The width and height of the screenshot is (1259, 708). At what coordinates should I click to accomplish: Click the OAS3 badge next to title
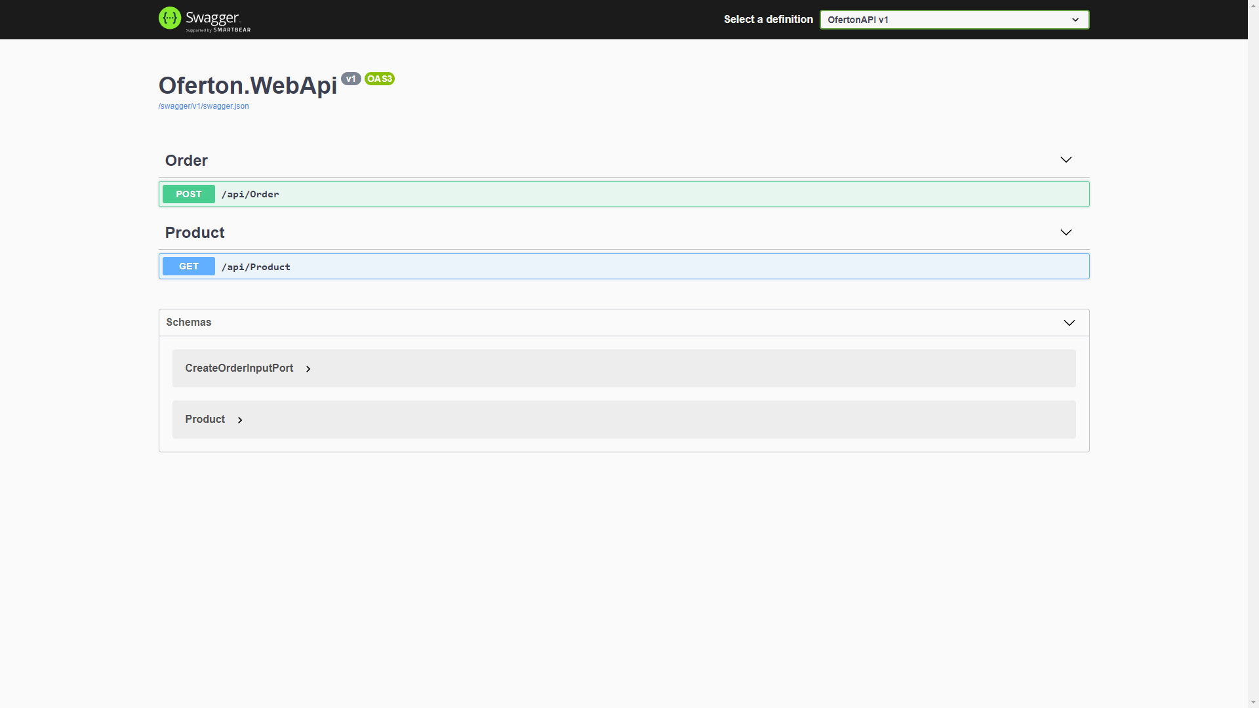point(379,79)
